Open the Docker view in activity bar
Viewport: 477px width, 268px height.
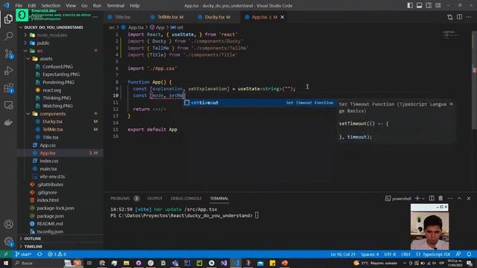pyautogui.click(x=8, y=122)
